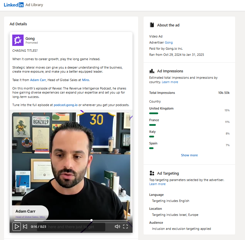This screenshot has height=240, width=245.
Task: Expand country list with Show more
Action: click(x=189, y=155)
